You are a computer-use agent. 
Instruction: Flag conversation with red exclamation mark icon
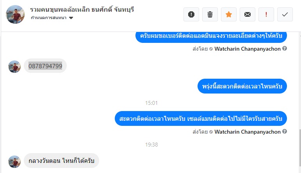pos(266,14)
